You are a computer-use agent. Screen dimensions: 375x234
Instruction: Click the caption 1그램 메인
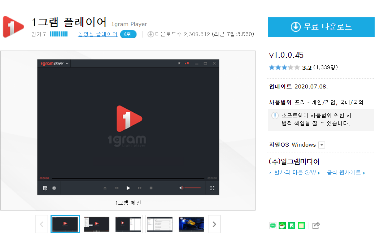click(x=128, y=203)
